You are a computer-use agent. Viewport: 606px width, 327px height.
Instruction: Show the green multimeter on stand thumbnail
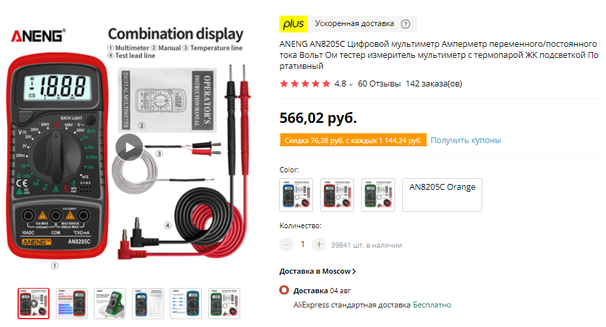(109, 303)
